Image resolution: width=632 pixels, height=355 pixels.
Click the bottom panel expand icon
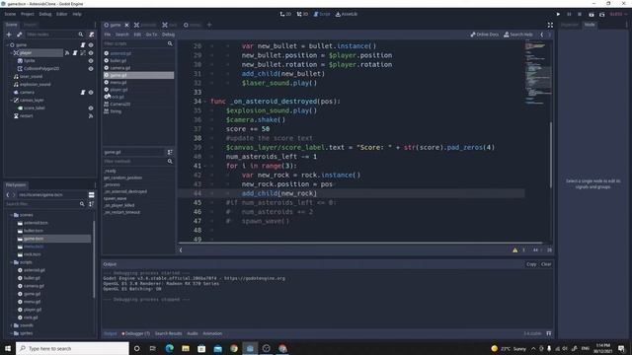click(549, 333)
